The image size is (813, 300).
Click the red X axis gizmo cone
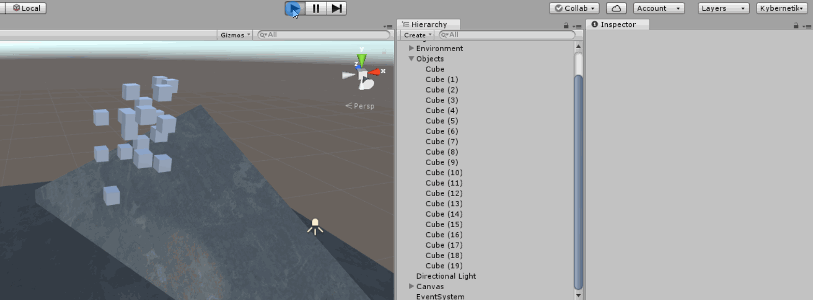point(374,72)
